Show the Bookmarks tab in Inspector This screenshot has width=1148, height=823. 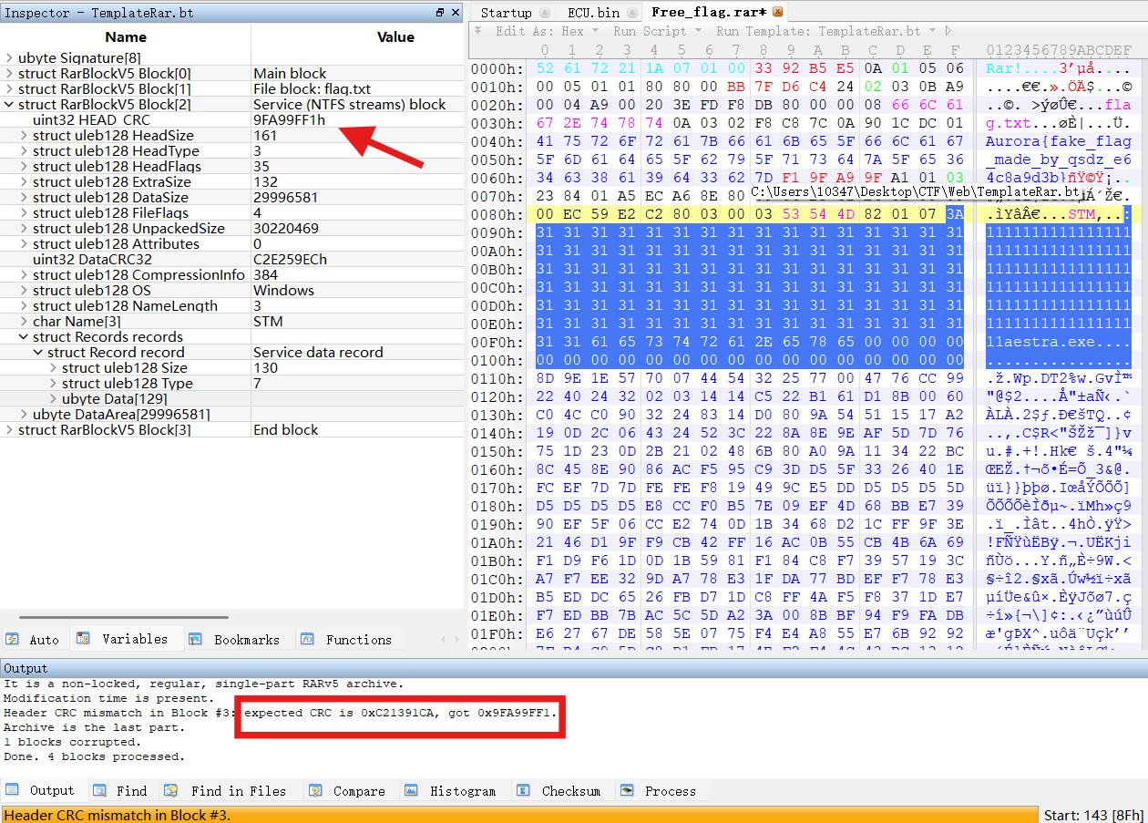[236, 640]
